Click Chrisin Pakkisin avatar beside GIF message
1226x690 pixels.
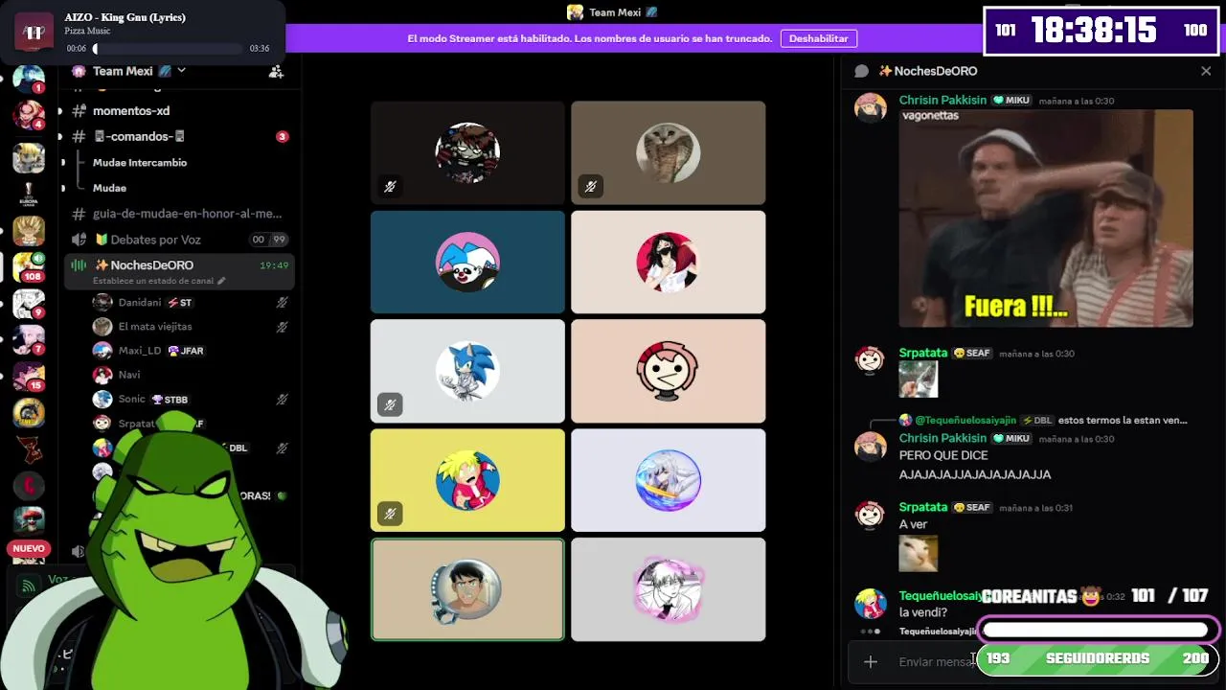[x=870, y=108]
